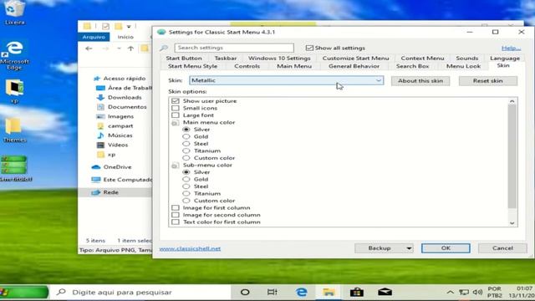Image resolution: width=535 pixels, height=301 pixels.
Task: Open Explorer quick access toolbar dropdown
Action: tap(129, 26)
